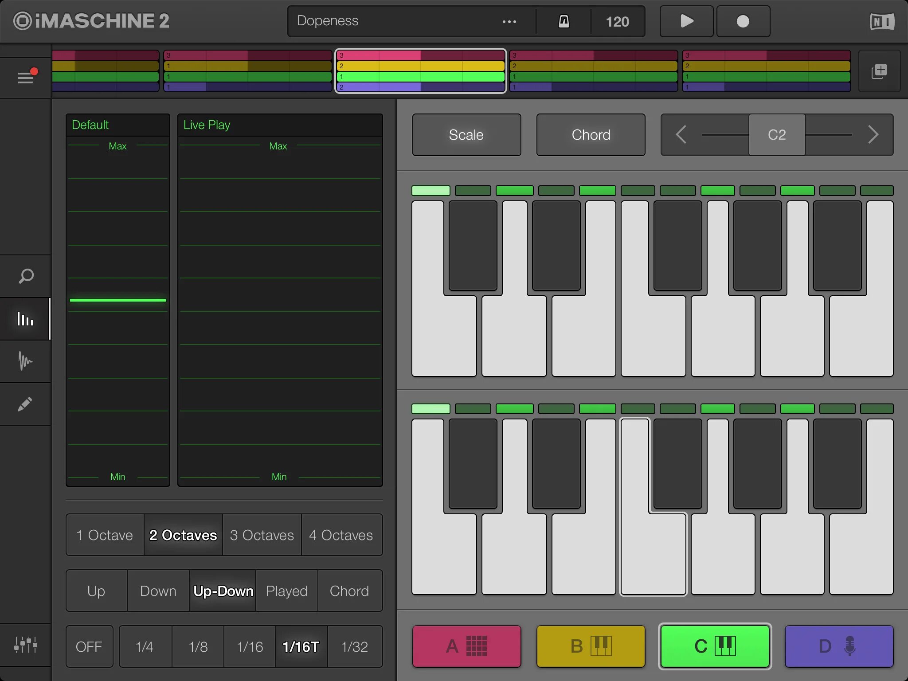Switch to group A pads

click(x=466, y=646)
